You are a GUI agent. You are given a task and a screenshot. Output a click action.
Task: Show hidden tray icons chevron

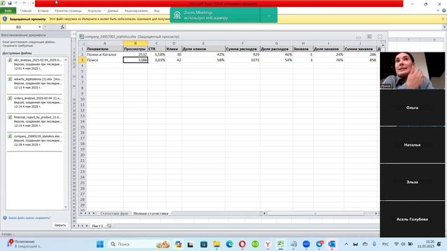(346, 244)
